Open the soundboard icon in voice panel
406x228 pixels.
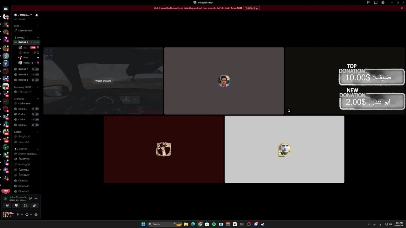click(35, 206)
